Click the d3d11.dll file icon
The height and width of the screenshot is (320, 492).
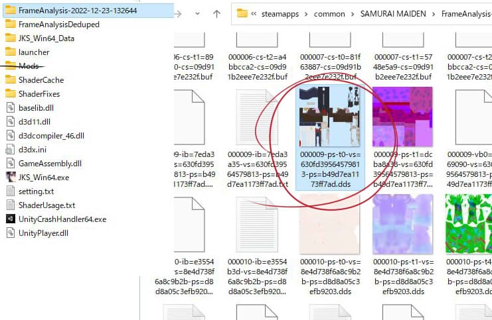pyautogui.click(x=11, y=121)
